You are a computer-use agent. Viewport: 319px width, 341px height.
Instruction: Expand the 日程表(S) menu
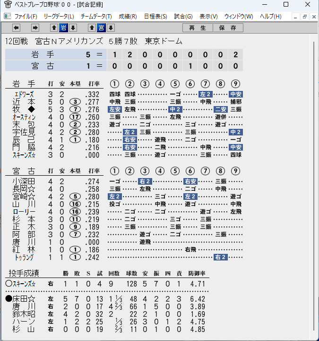pos(155,16)
